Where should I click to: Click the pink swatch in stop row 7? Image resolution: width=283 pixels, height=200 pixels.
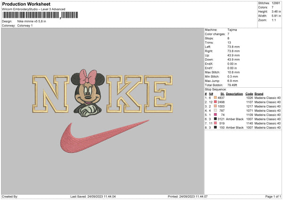216,123
